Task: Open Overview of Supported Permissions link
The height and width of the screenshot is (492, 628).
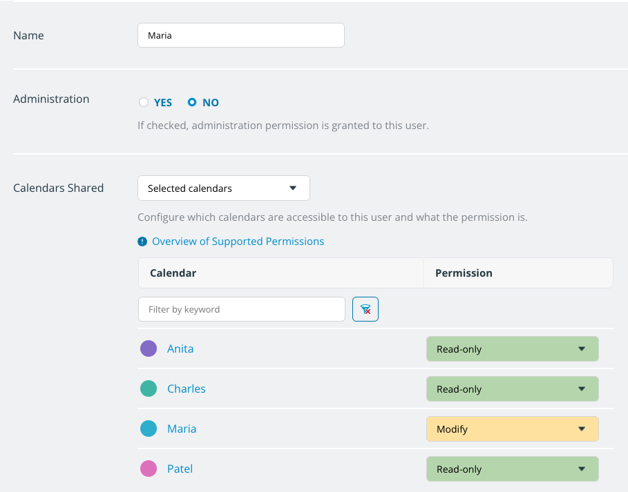Action: click(x=238, y=242)
